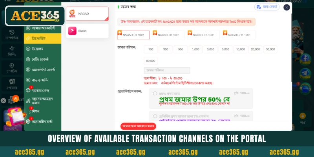
Task: Choose the NAGAD-TK 100+ channel
Action: [x=203, y=35]
